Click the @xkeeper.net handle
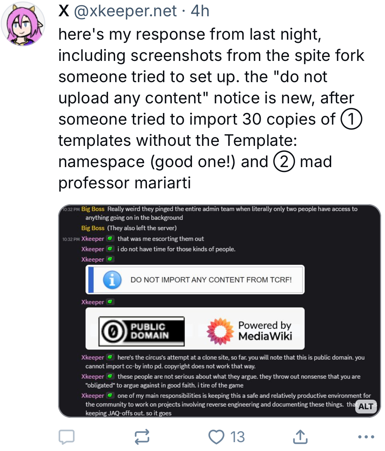 click(125, 11)
